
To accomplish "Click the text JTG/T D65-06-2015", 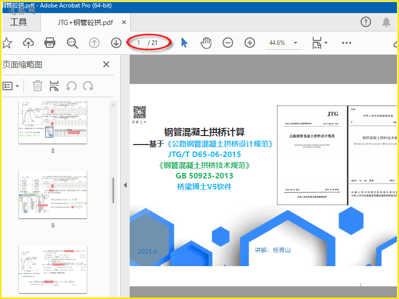I will click(x=204, y=154).
